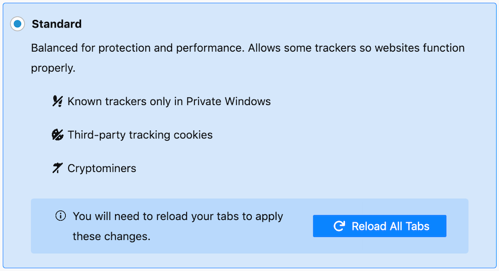The height and width of the screenshot is (271, 499).
Task: Click "You will need to reload your tabs" message
Action: pos(178,216)
